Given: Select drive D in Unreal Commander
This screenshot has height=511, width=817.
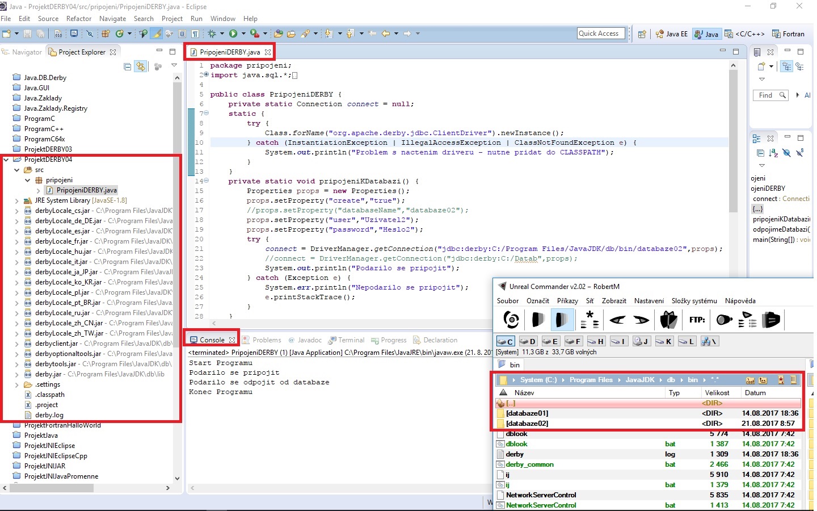Looking at the screenshot, I should (528, 341).
